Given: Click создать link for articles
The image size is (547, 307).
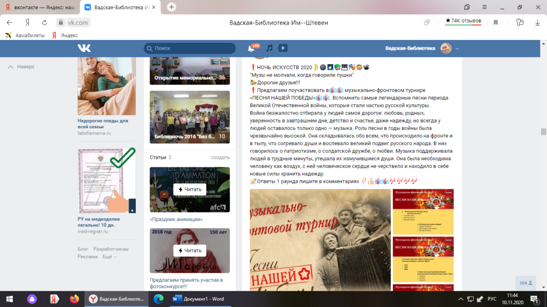Looking at the screenshot, I should (x=220, y=157).
